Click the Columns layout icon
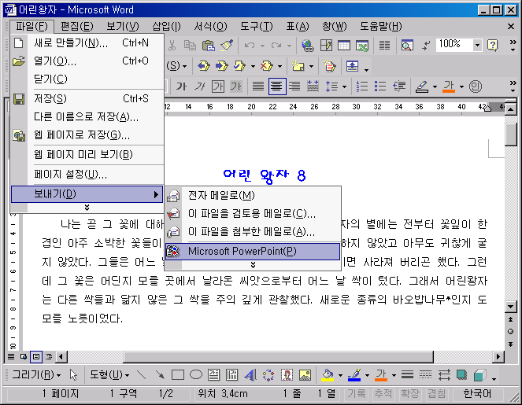Image resolution: width=522 pixels, height=405 pixels. [x=384, y=46]
